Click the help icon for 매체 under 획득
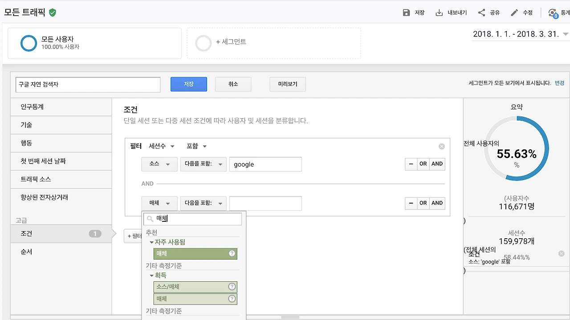Screen dimensions: 570x320 tap(232, 299)
